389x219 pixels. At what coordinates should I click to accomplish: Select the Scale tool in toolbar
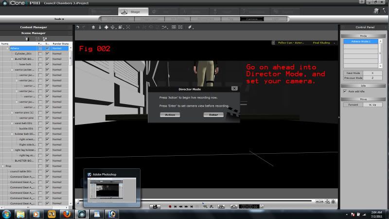click(x=120, y=27)
